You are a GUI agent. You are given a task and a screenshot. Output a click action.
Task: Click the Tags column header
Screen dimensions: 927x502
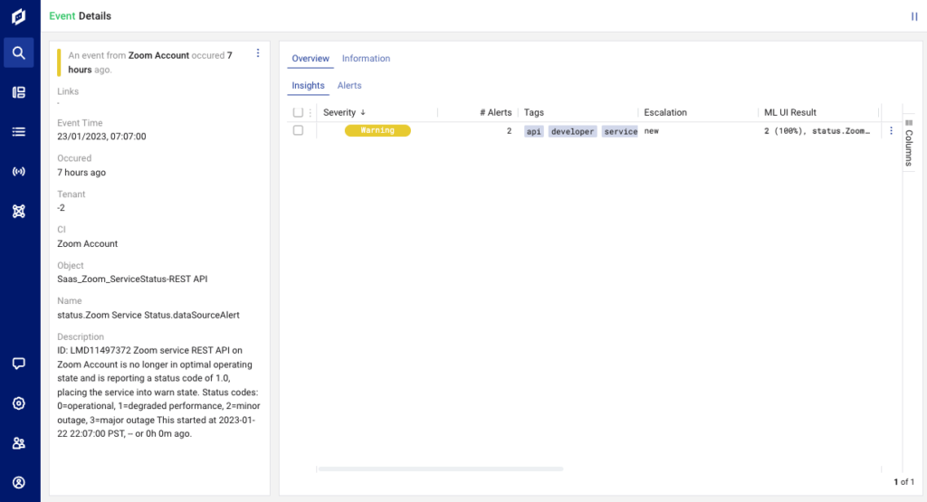534,112
